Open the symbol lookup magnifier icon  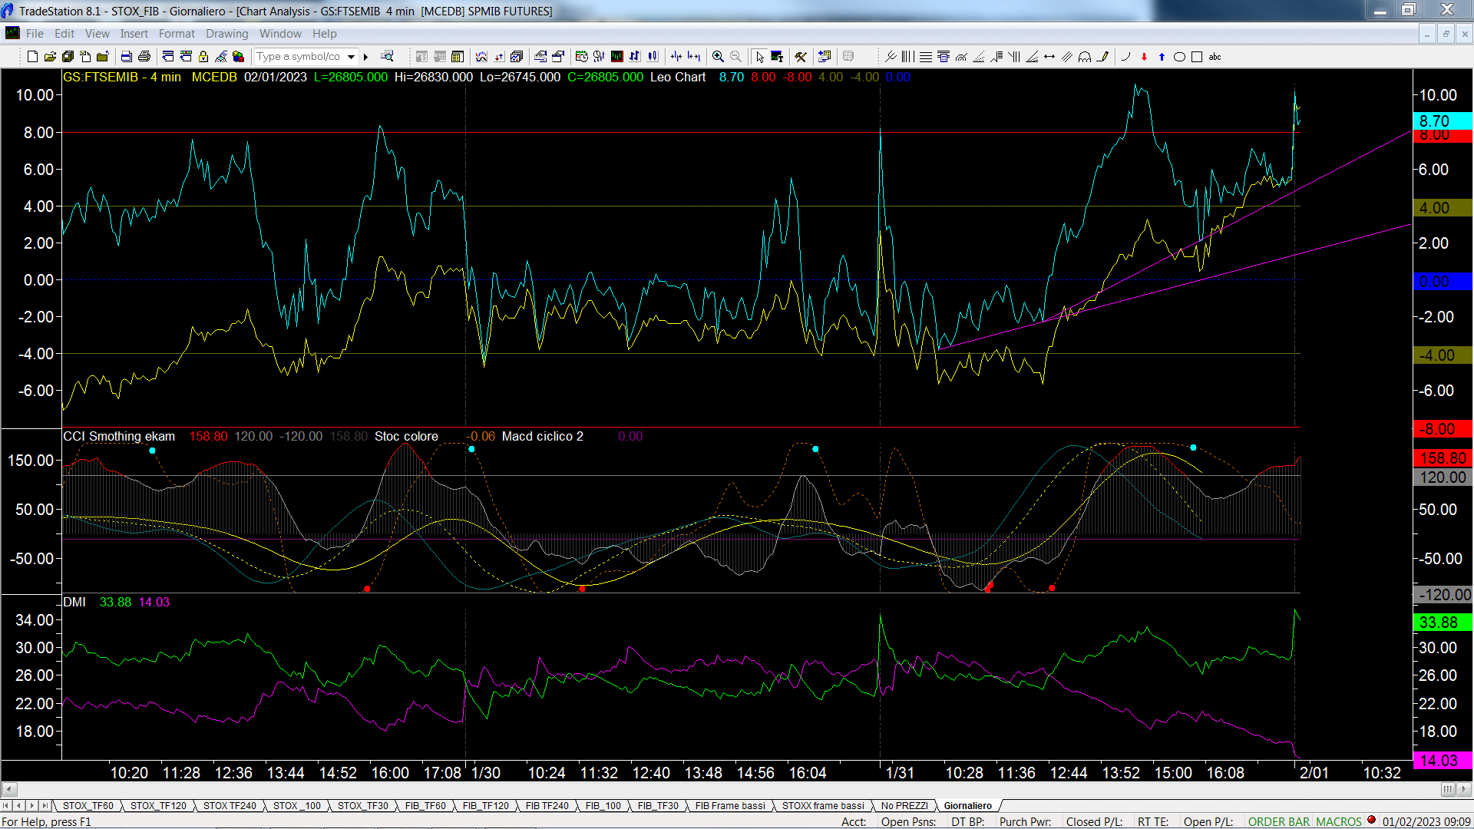tap(387, 56)
